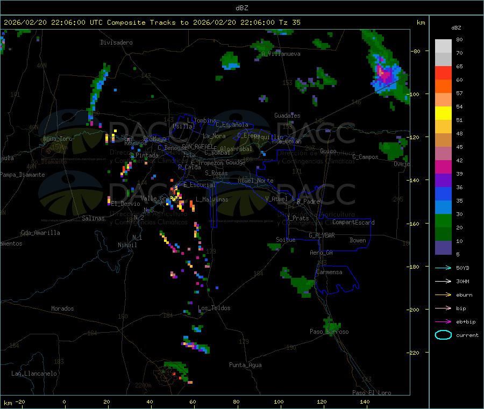This screenshot has height=409, width=484.
Task: Click the R_Padre map label
Action: click(x=308, y=202)
